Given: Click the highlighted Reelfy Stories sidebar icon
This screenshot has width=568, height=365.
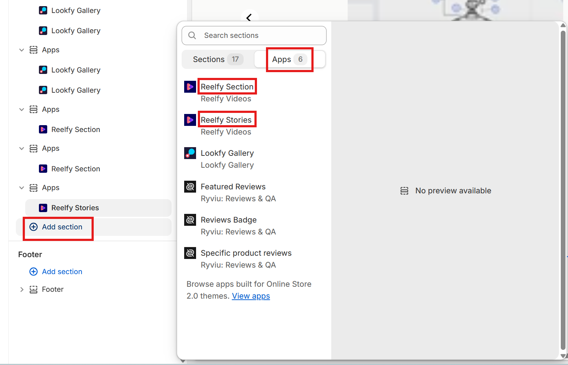Looking at the screenshot, I should click(x=43, y=208).
